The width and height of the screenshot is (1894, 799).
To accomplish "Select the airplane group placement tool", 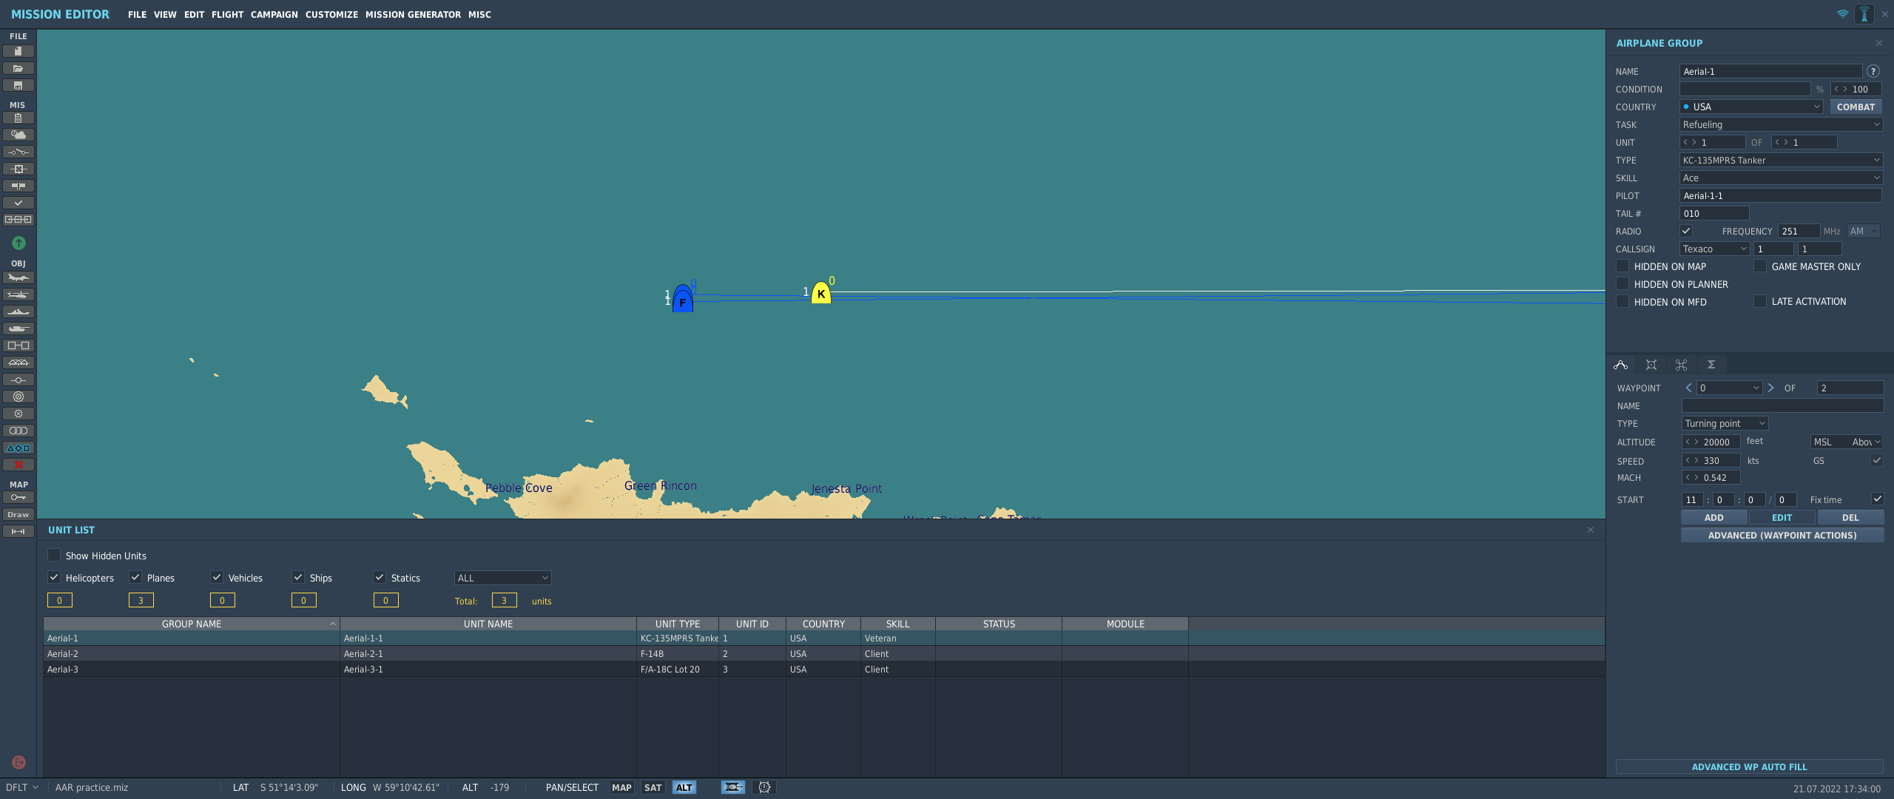I will [x=18, y=277].
